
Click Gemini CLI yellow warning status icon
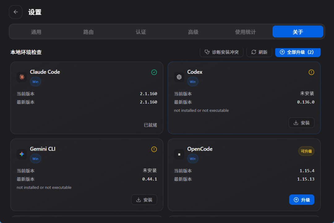(x=154, y=149)
